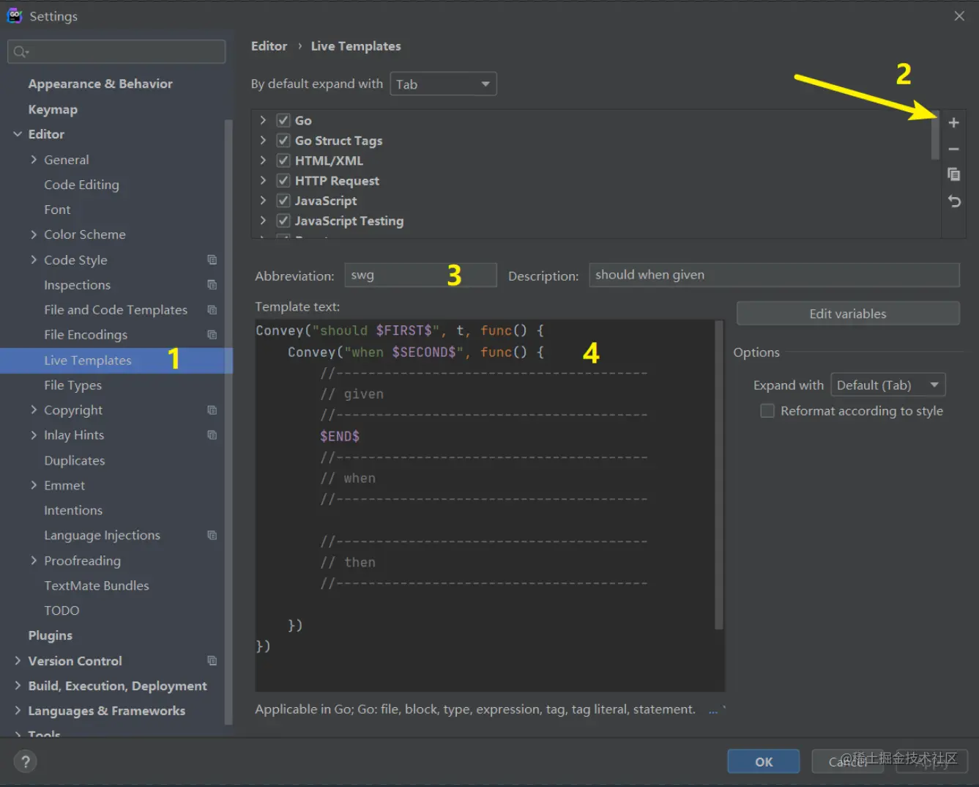Close the Settings dialog with X

pos(959,15)
